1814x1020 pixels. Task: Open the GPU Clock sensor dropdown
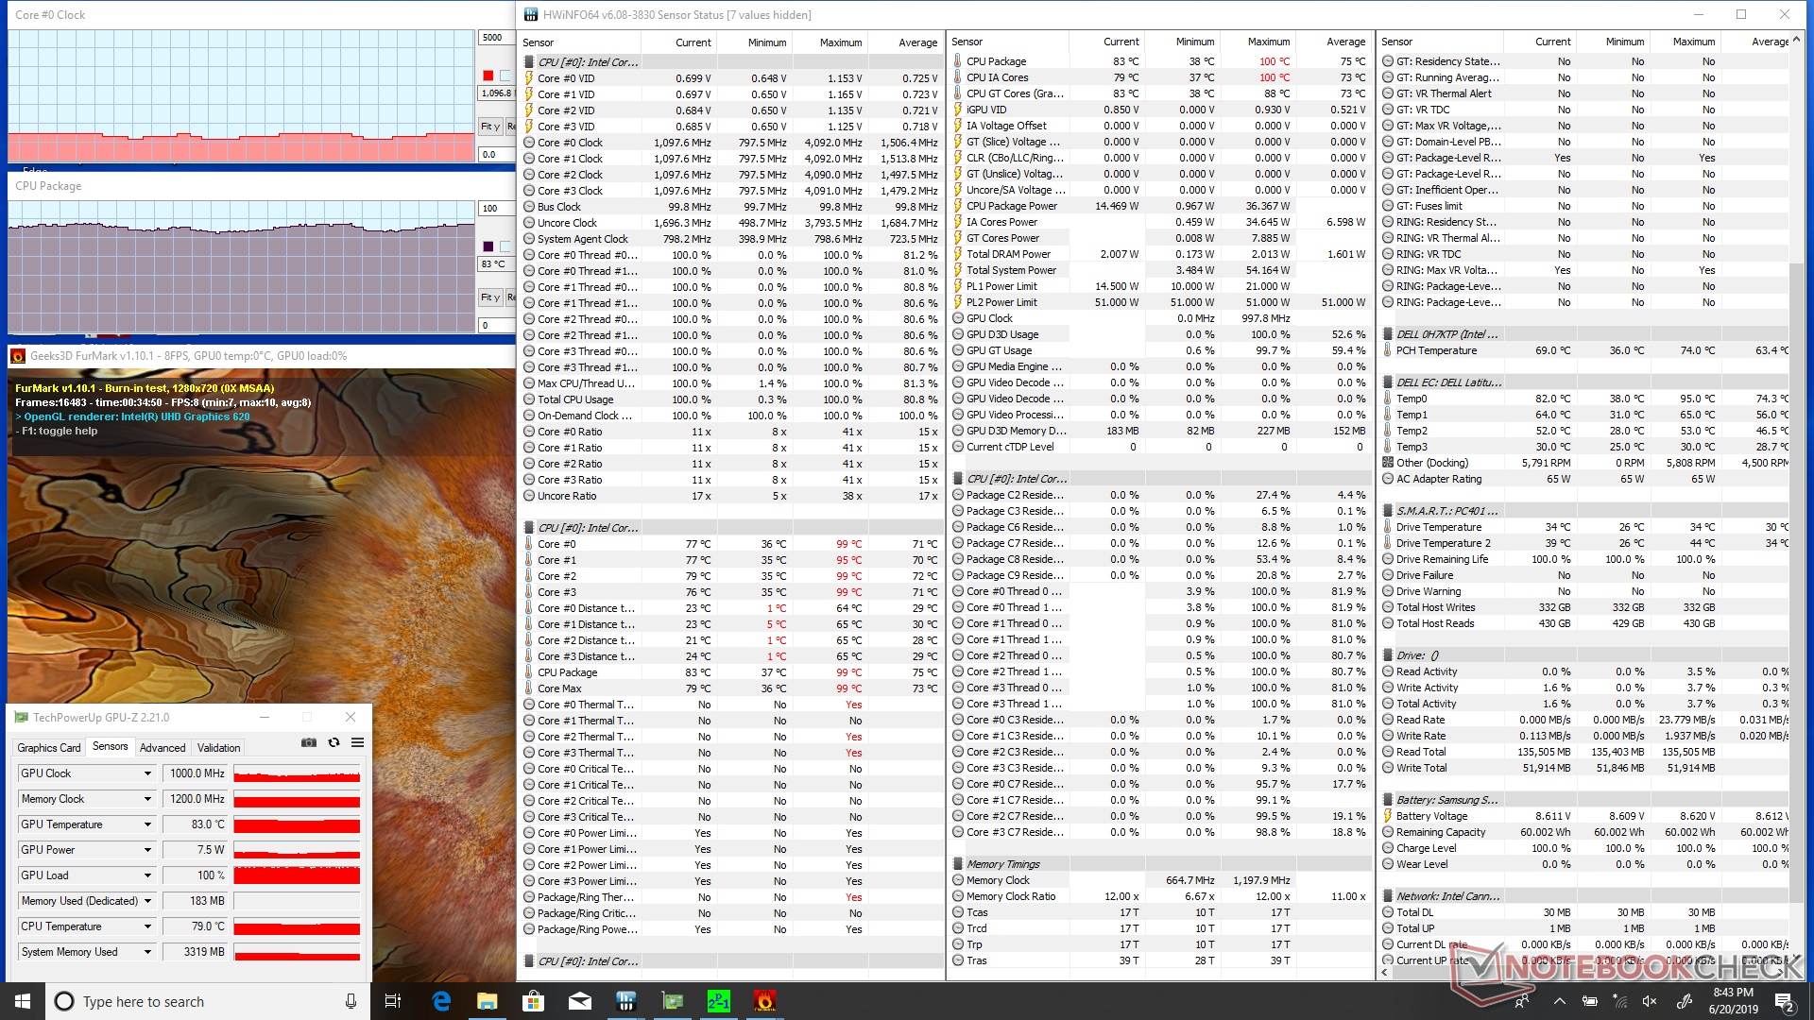147,773
